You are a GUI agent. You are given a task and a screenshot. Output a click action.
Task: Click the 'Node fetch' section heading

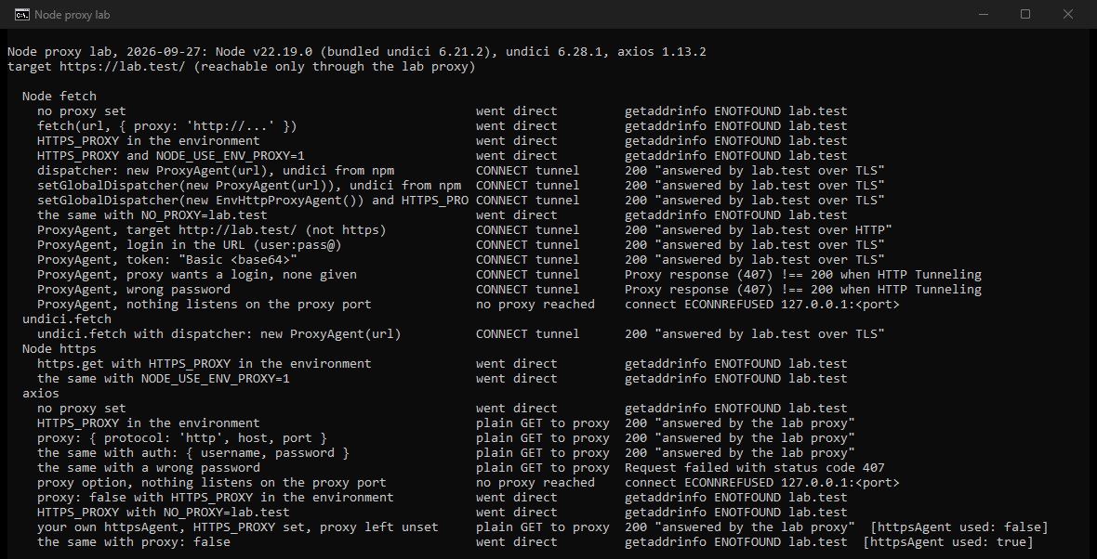pyautogui.click(x=59, y=97)
